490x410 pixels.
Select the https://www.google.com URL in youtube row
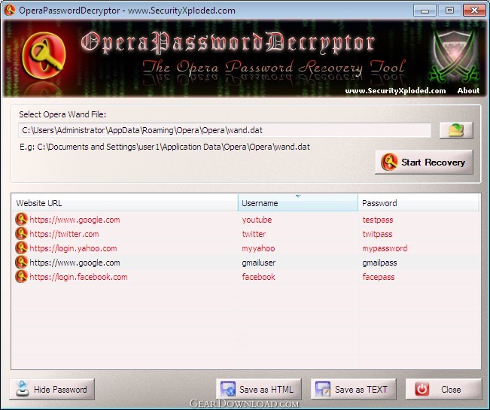[x=75, y=220]
